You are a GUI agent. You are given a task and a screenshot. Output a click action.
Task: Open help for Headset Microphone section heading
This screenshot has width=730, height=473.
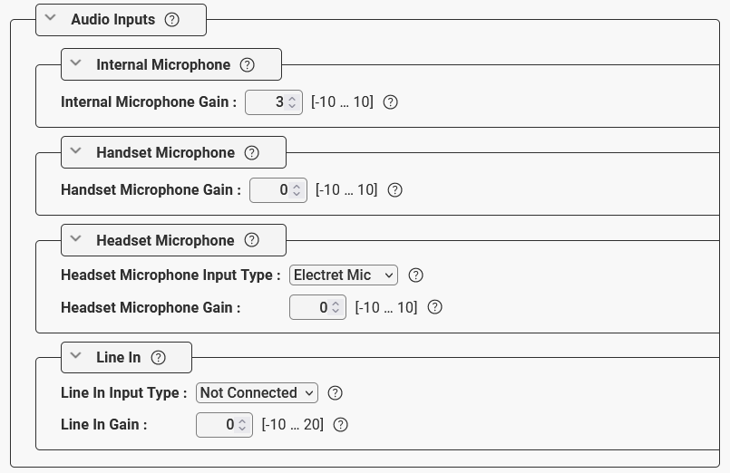252,240
